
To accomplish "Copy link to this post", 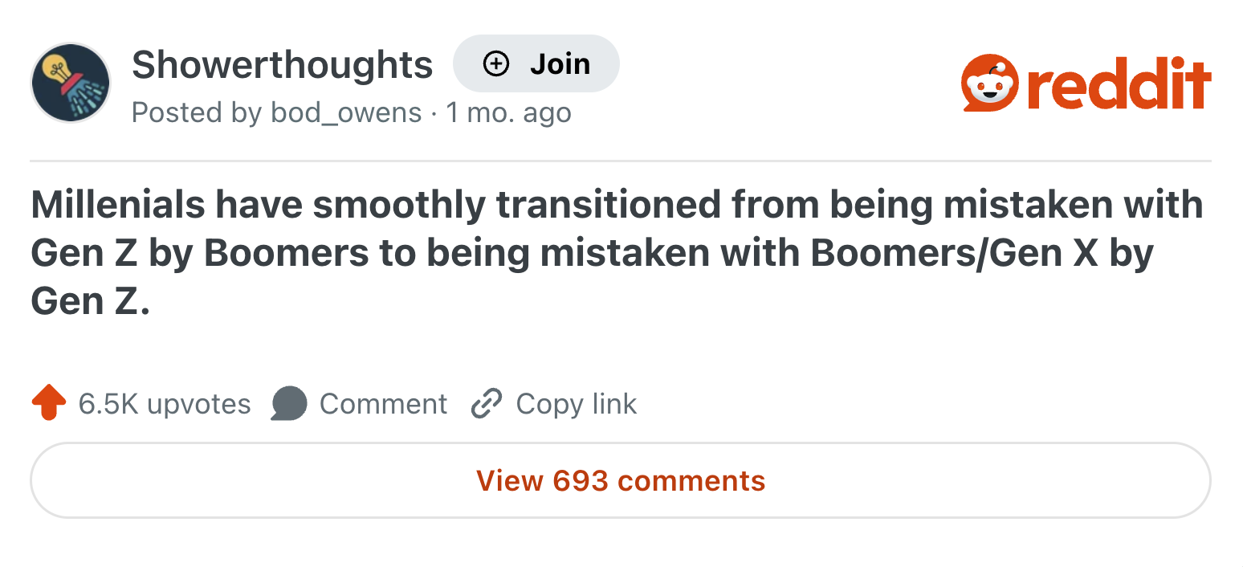I will pos(554,403).
